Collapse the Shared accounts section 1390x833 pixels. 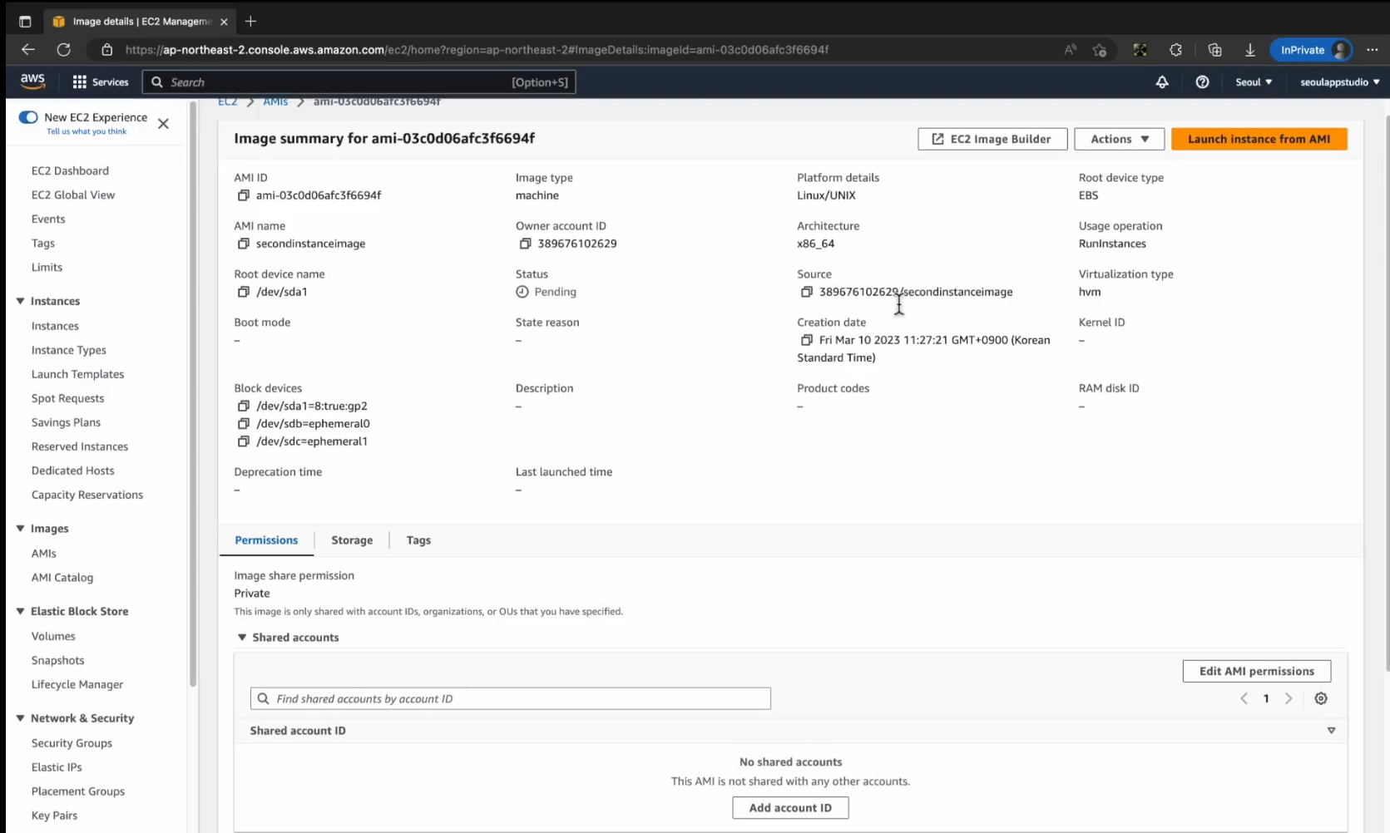[x=242, y=638]
